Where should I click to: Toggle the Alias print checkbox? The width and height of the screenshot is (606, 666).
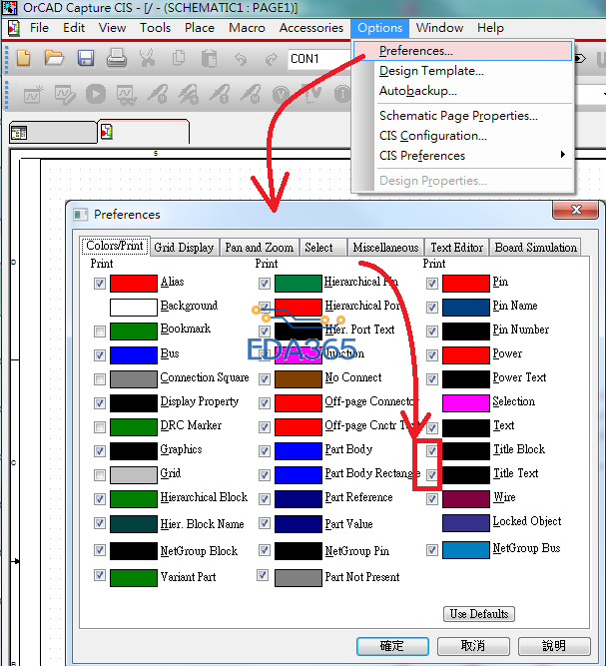tap(100, 284)
